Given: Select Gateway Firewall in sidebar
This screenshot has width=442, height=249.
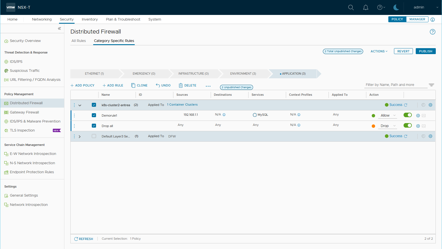Looking at the screenshot, I should 24,112.
